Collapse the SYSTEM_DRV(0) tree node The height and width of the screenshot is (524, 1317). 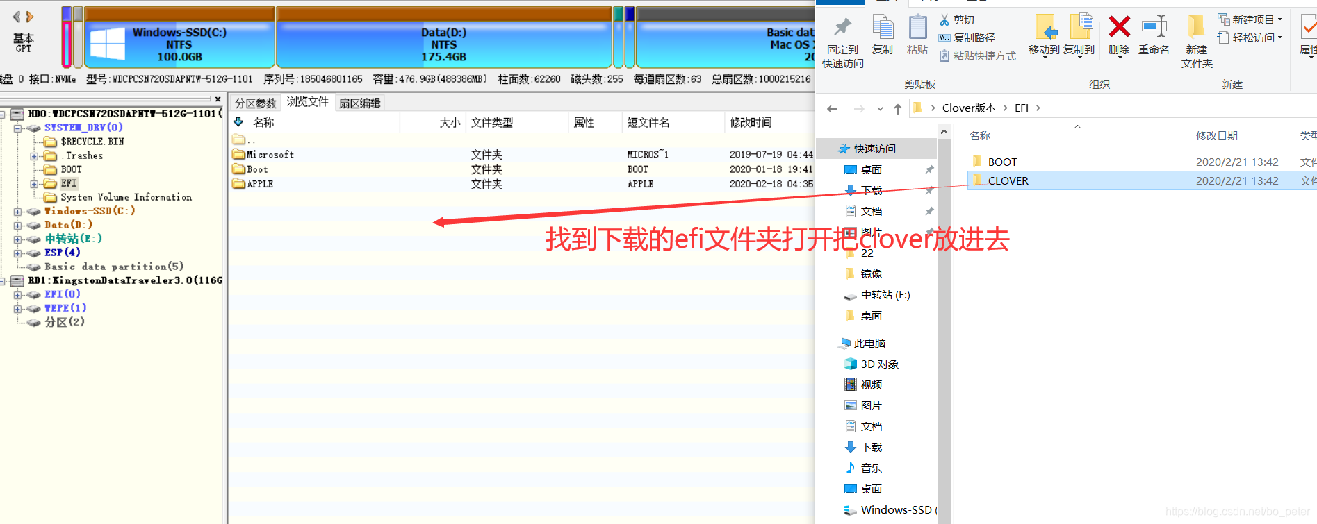point(17,128)
